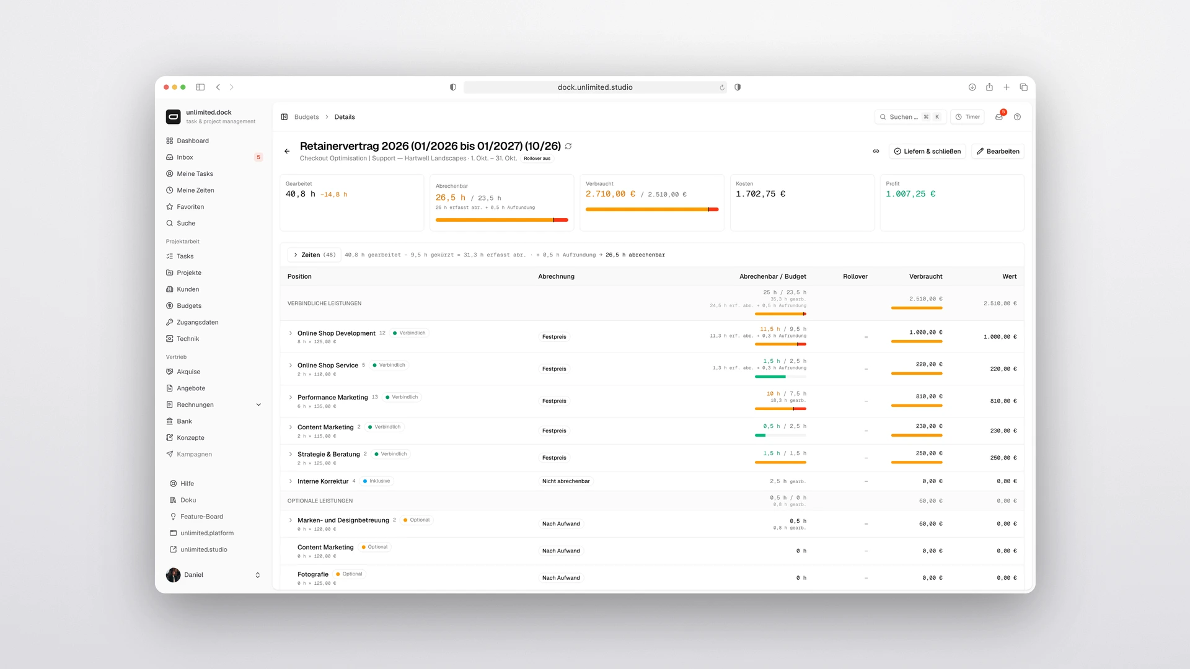Expand the Online Shop Development row
The width and height of the screenshot is (1190, 669).
tap(291, 333)
